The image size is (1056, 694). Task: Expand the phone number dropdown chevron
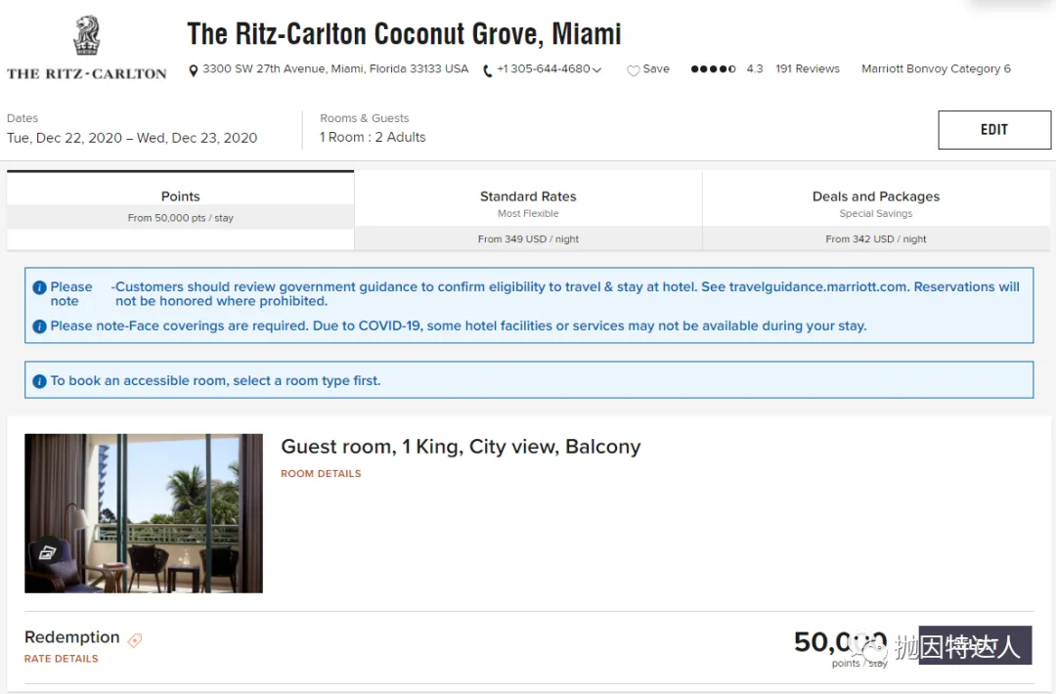pyautogui.click(x=597, y=70)
